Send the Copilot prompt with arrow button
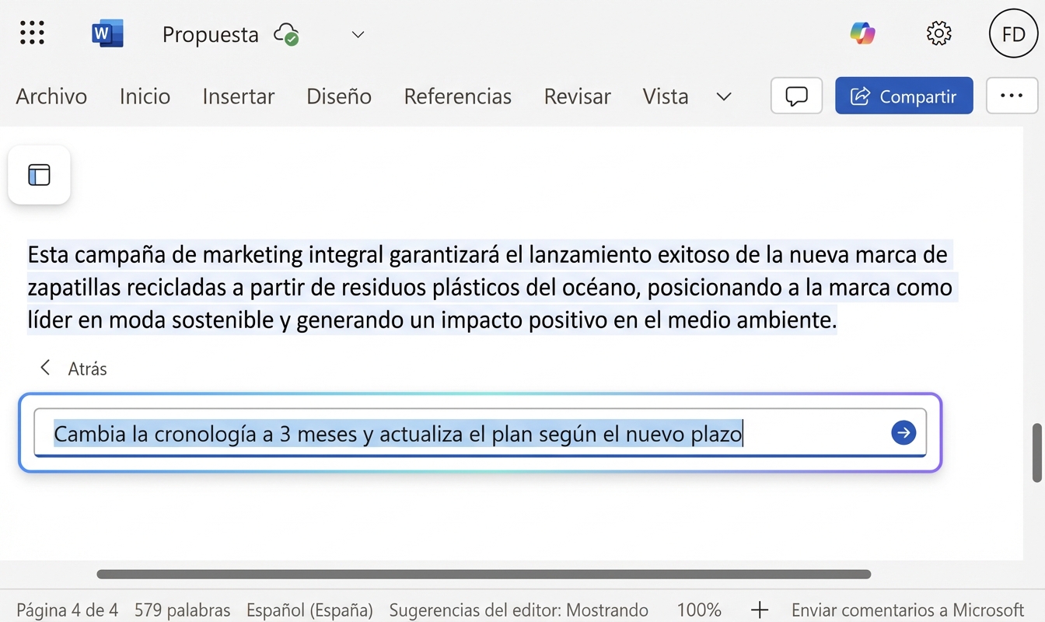 click(903, 433)
